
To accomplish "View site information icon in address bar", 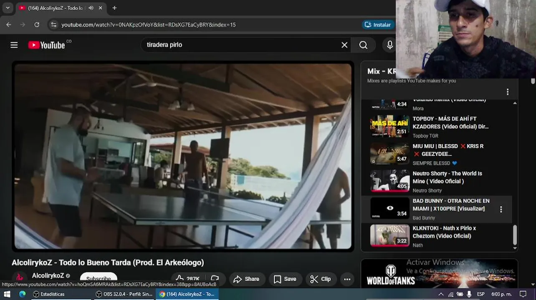I will (x=53, y=25).
